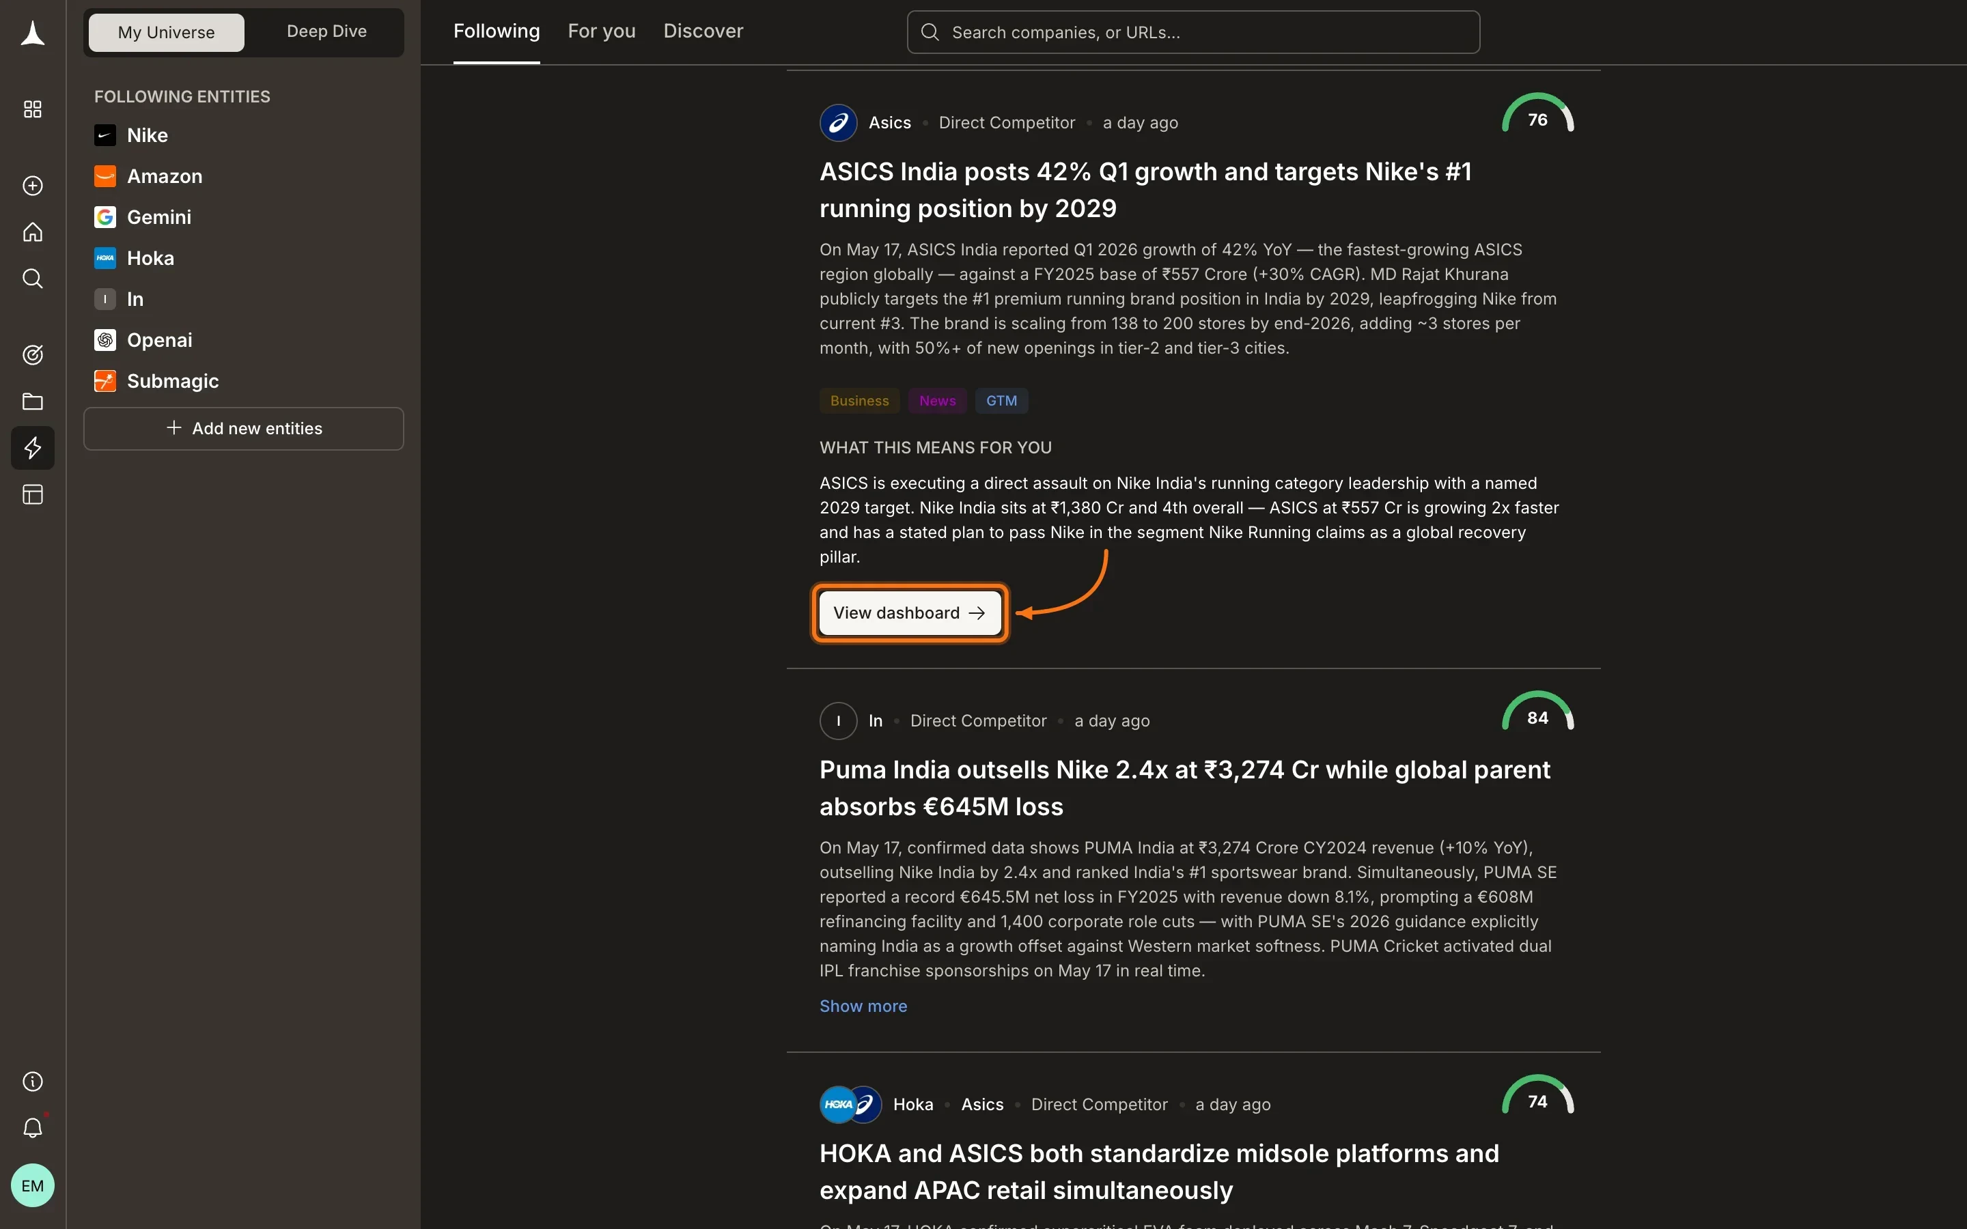Image resolution: width=1967 pixels, height=1229 pixels.
Task: Open the folder icon in sidebar
Action: coord(33,401)
